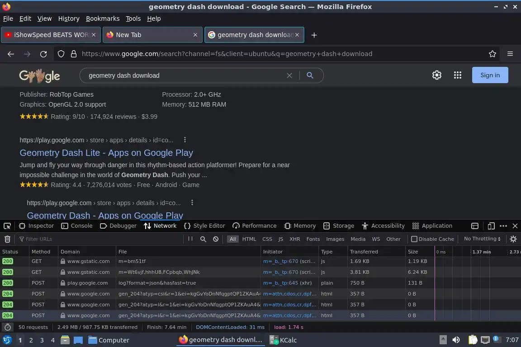Sort requests by Domain column header
521x347 pixels.
tap(87, 252)
